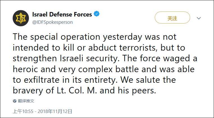The image size is (214, 118).
Task: Click the phrase "The special operation yesterday"
Action: click(x=78, y=37)
